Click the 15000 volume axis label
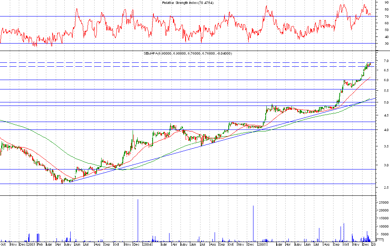This screenshot has width=390, height=246. (383, 219)
